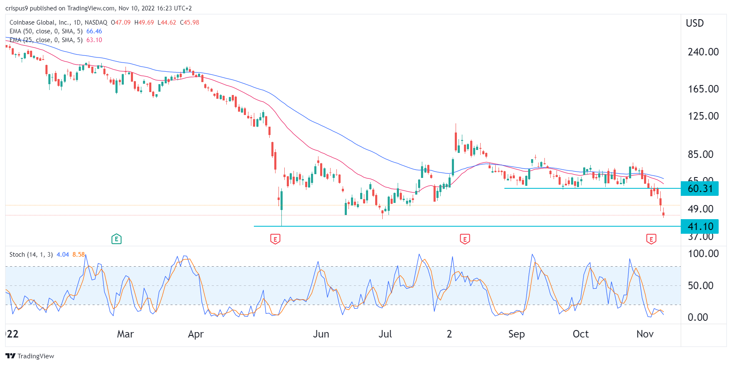Click the 165.00 price axis label
The height and width of the screenshot is (365, 732).
coord(703,89)
